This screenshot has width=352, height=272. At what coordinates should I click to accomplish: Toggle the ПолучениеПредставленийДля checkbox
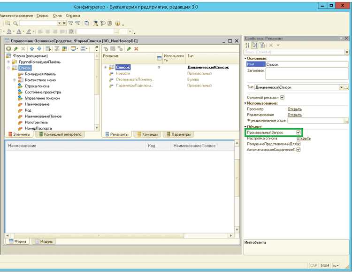point(298,144)
